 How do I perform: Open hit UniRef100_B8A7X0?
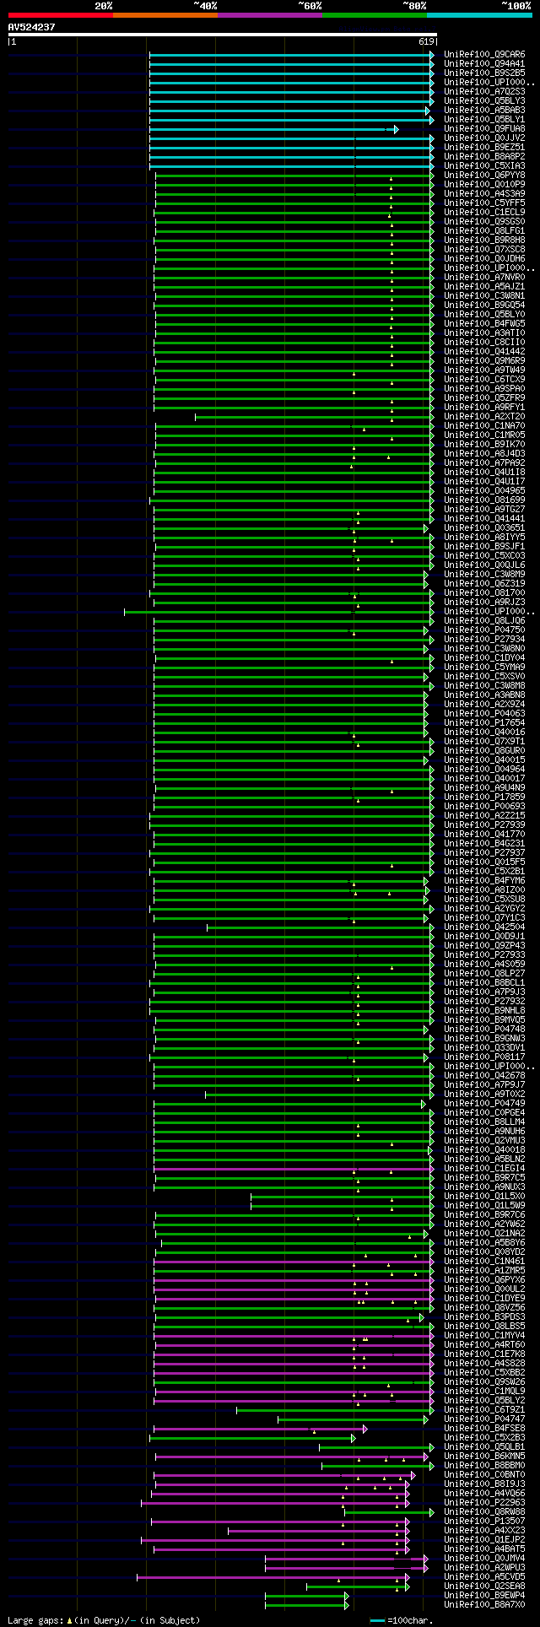point(484,1605)
